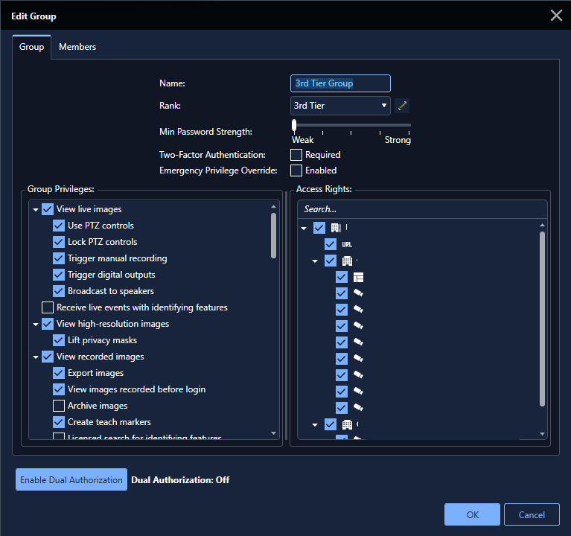571x536 pixels.
Task: Uncheck the View recorded images checkbox
Action: coord(48,357)
